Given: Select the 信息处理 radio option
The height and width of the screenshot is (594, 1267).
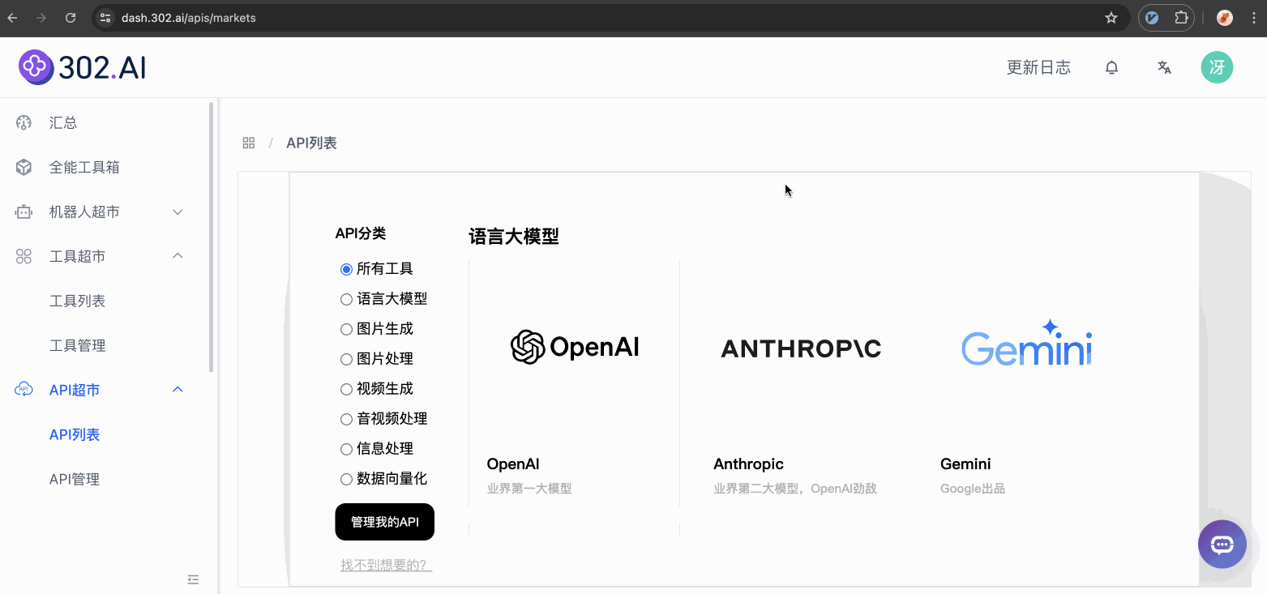Looking at the screenshot, I should 346,449.
